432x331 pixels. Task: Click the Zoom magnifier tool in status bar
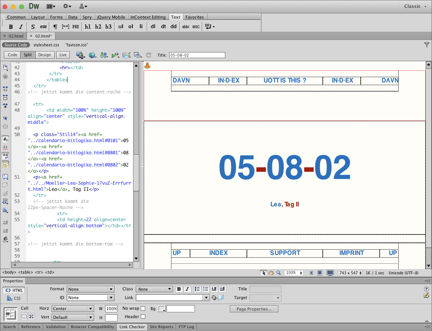278,273
